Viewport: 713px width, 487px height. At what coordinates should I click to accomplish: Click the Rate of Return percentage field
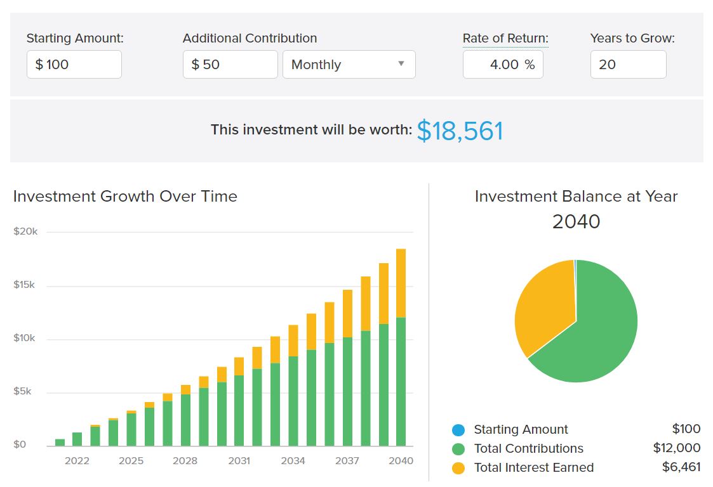coord(503,65)
